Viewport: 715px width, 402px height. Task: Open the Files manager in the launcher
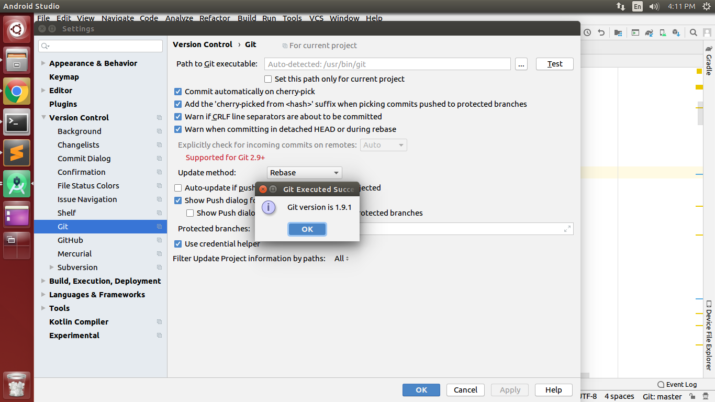17,60
